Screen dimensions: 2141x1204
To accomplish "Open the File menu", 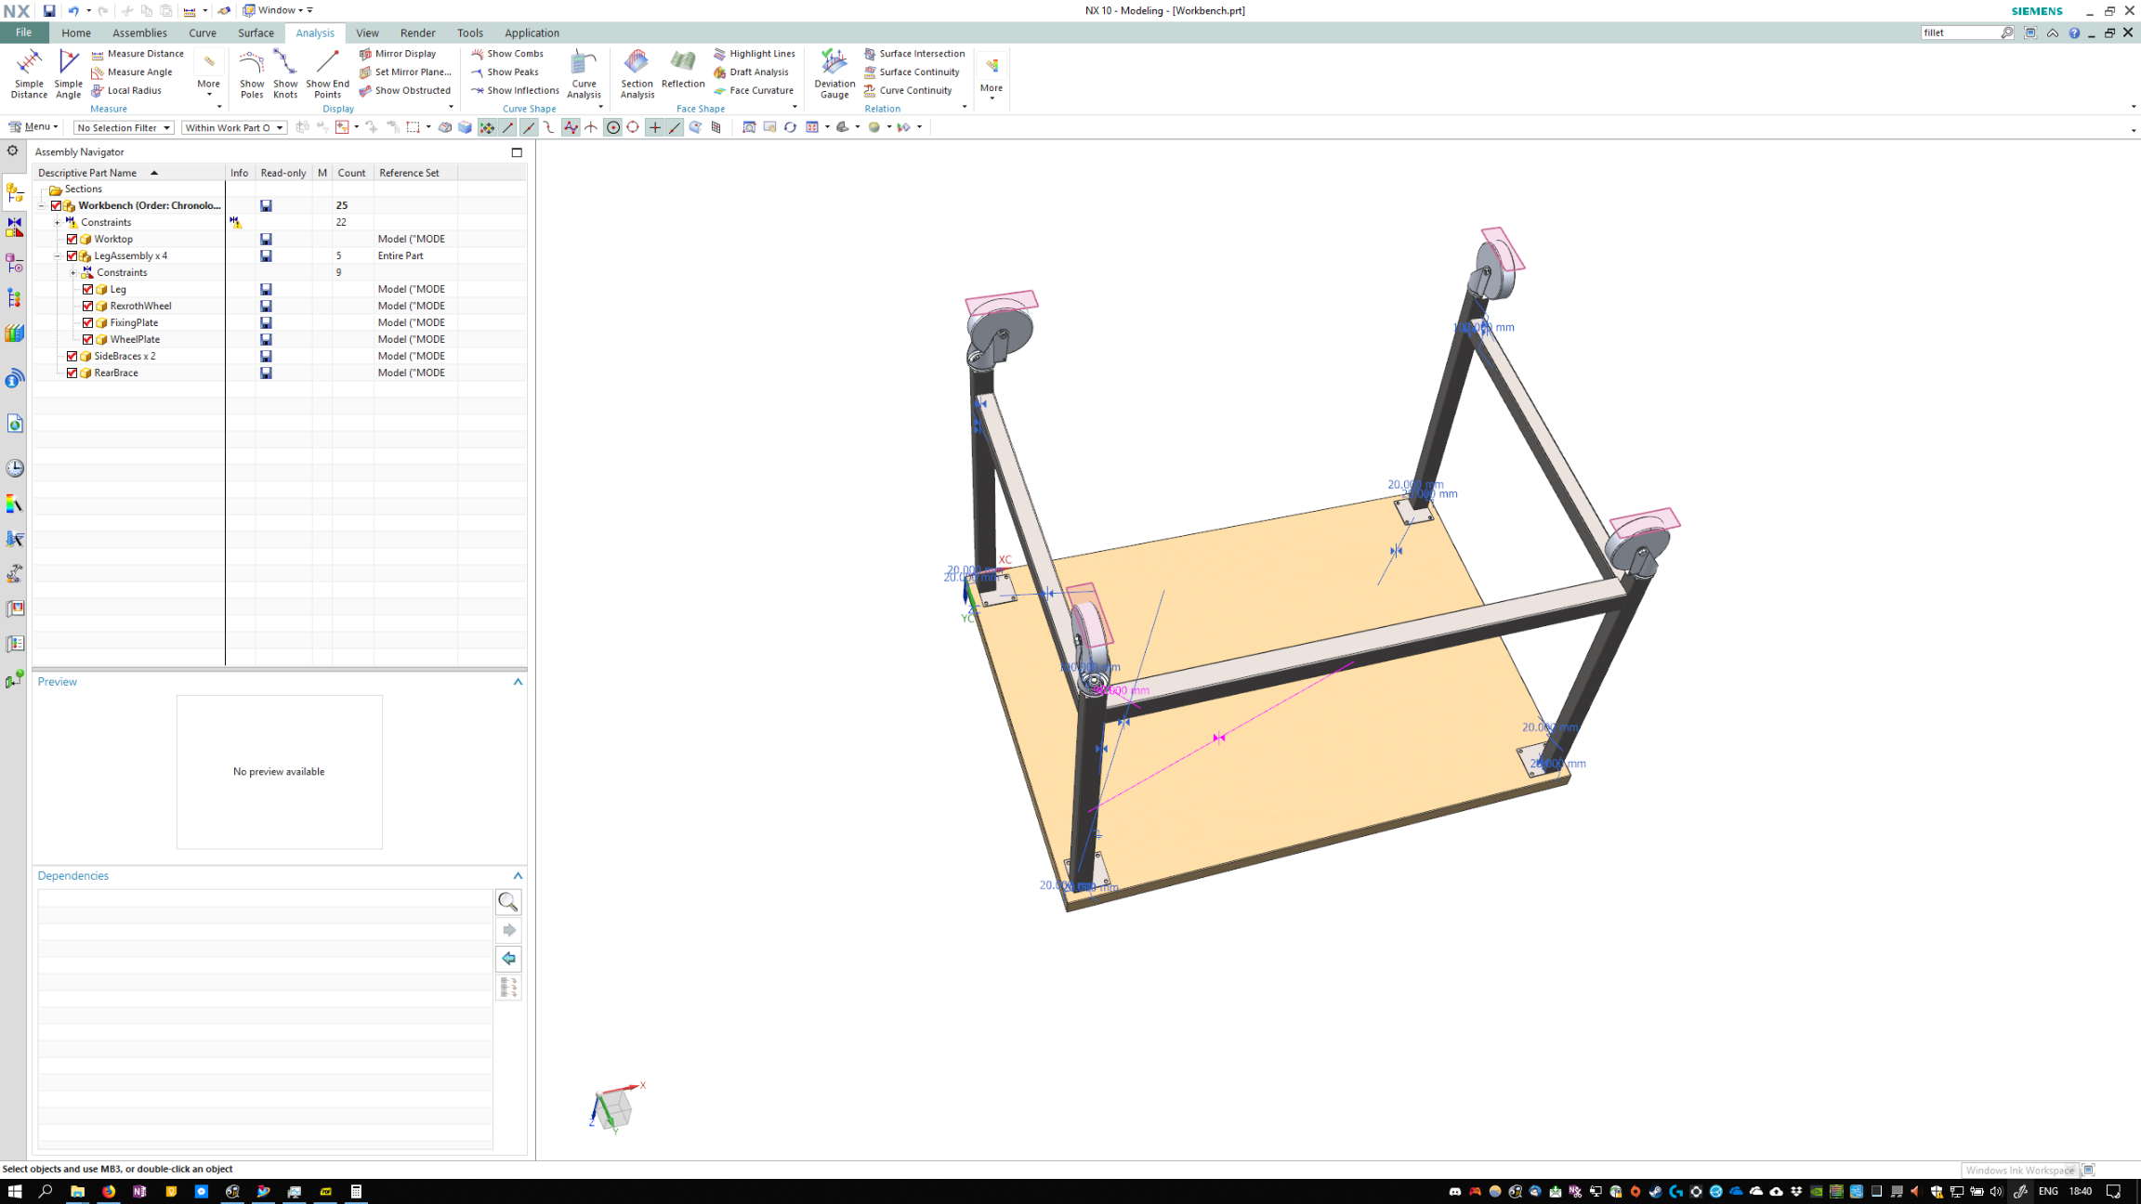I will tap(23, 33).
